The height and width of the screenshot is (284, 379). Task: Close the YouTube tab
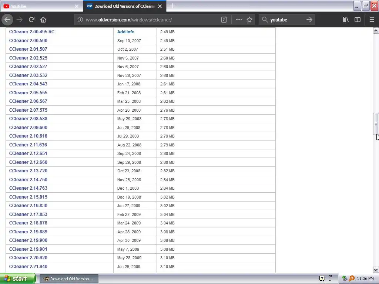[77, 6]
